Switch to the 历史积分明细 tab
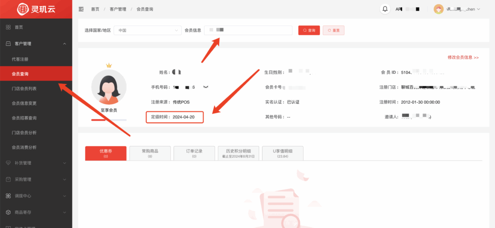Screen dimensions: 495x228 coord(238,153)
